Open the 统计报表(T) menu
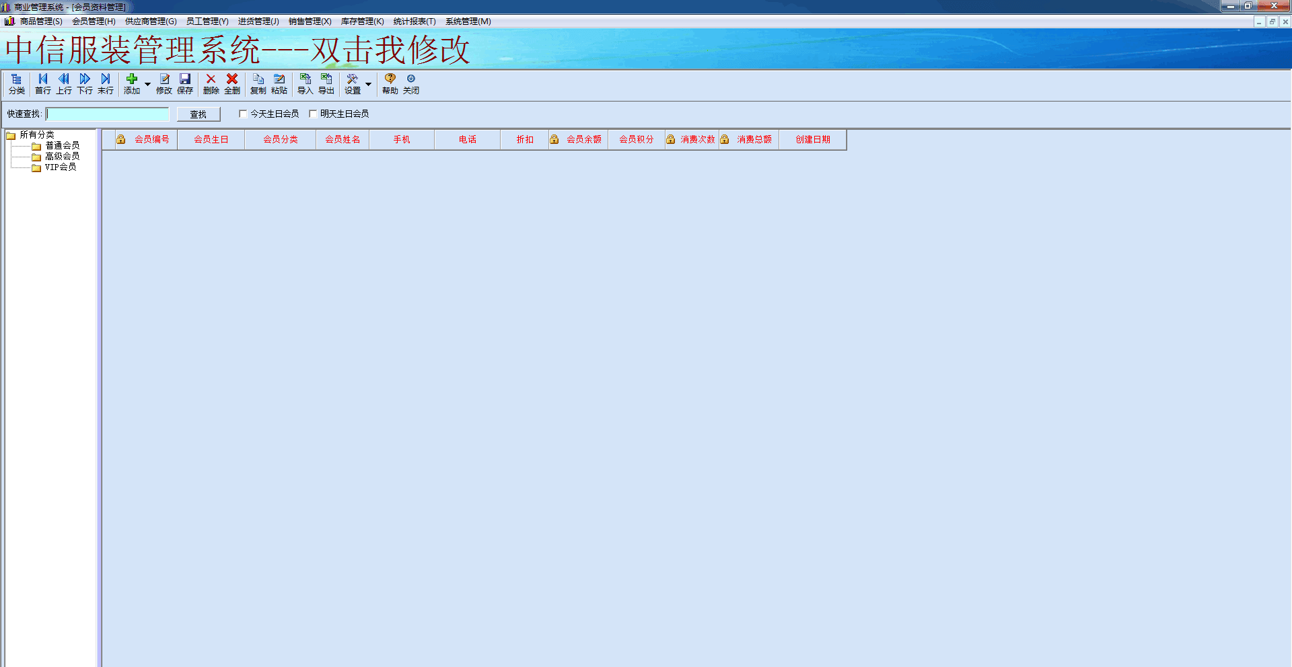 coord(415,22)
